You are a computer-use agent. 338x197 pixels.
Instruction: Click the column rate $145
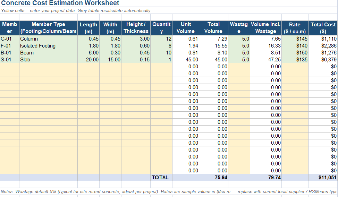[295, 39]
